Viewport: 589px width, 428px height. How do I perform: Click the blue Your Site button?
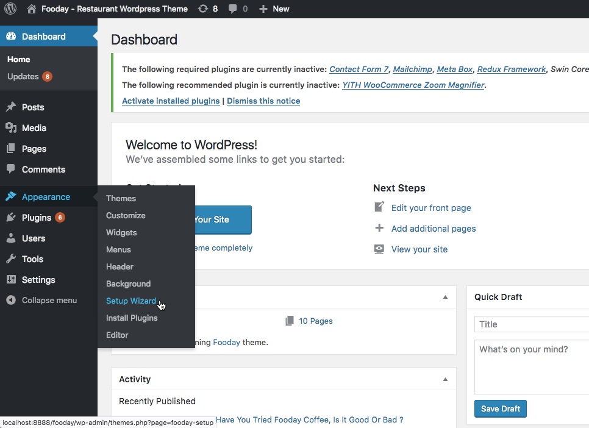(x=223, y=219)
